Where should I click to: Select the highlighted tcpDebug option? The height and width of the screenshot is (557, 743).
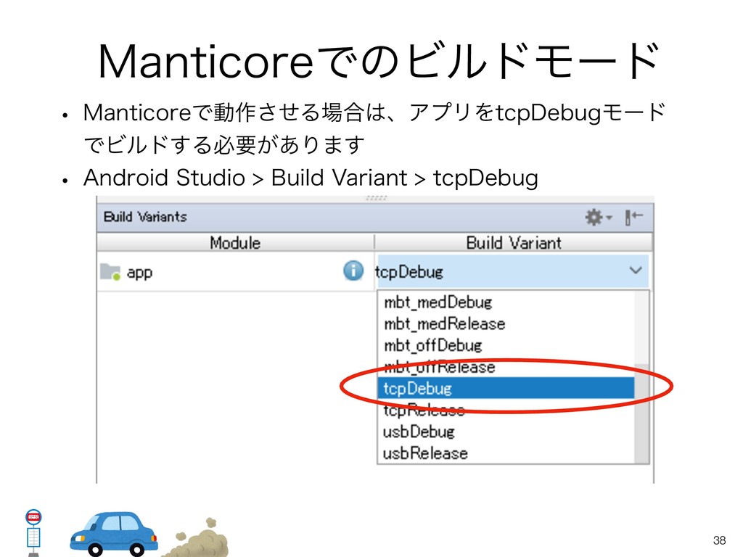tap(506, 389)
